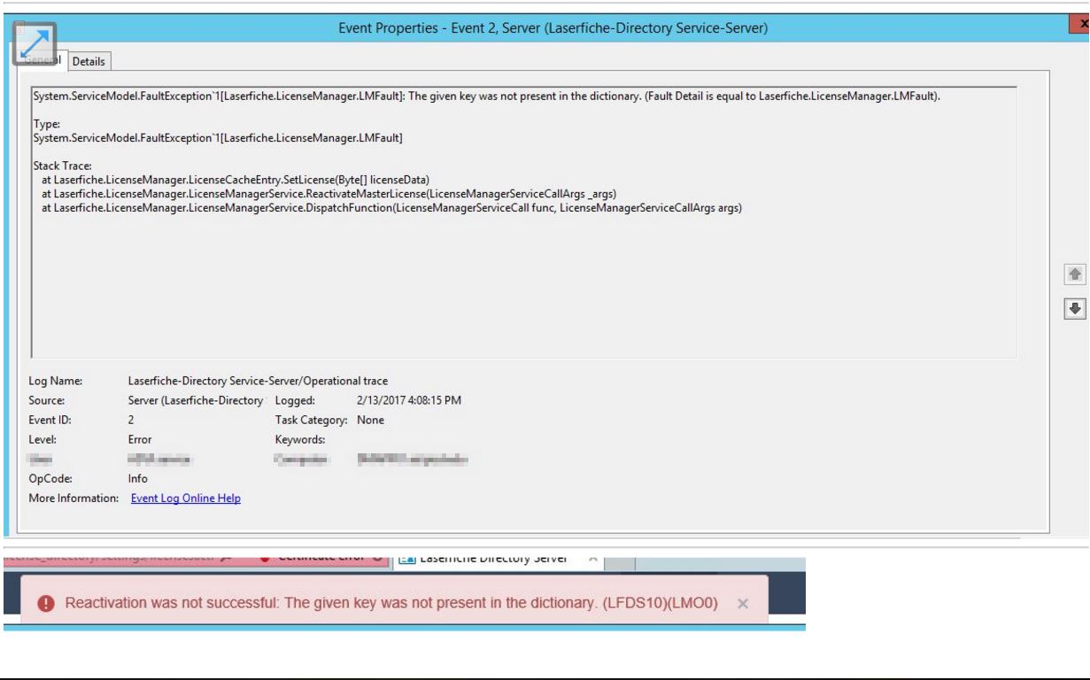Select the Level value Error
This screenshot has width=1090, height=680.
140,439
